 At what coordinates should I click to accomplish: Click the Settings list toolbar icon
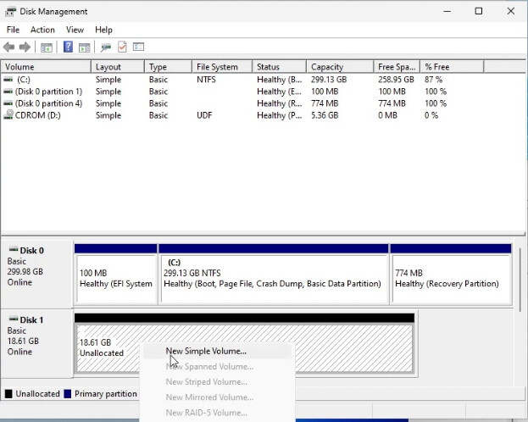(x=138, y=47)
